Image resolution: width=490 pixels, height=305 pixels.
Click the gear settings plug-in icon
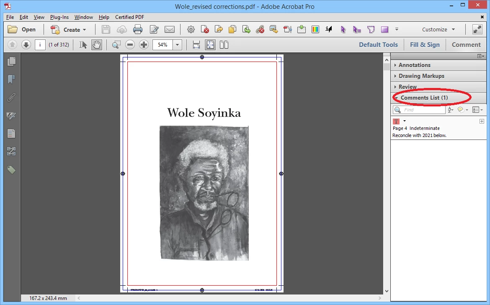click(x=191, y=30)
